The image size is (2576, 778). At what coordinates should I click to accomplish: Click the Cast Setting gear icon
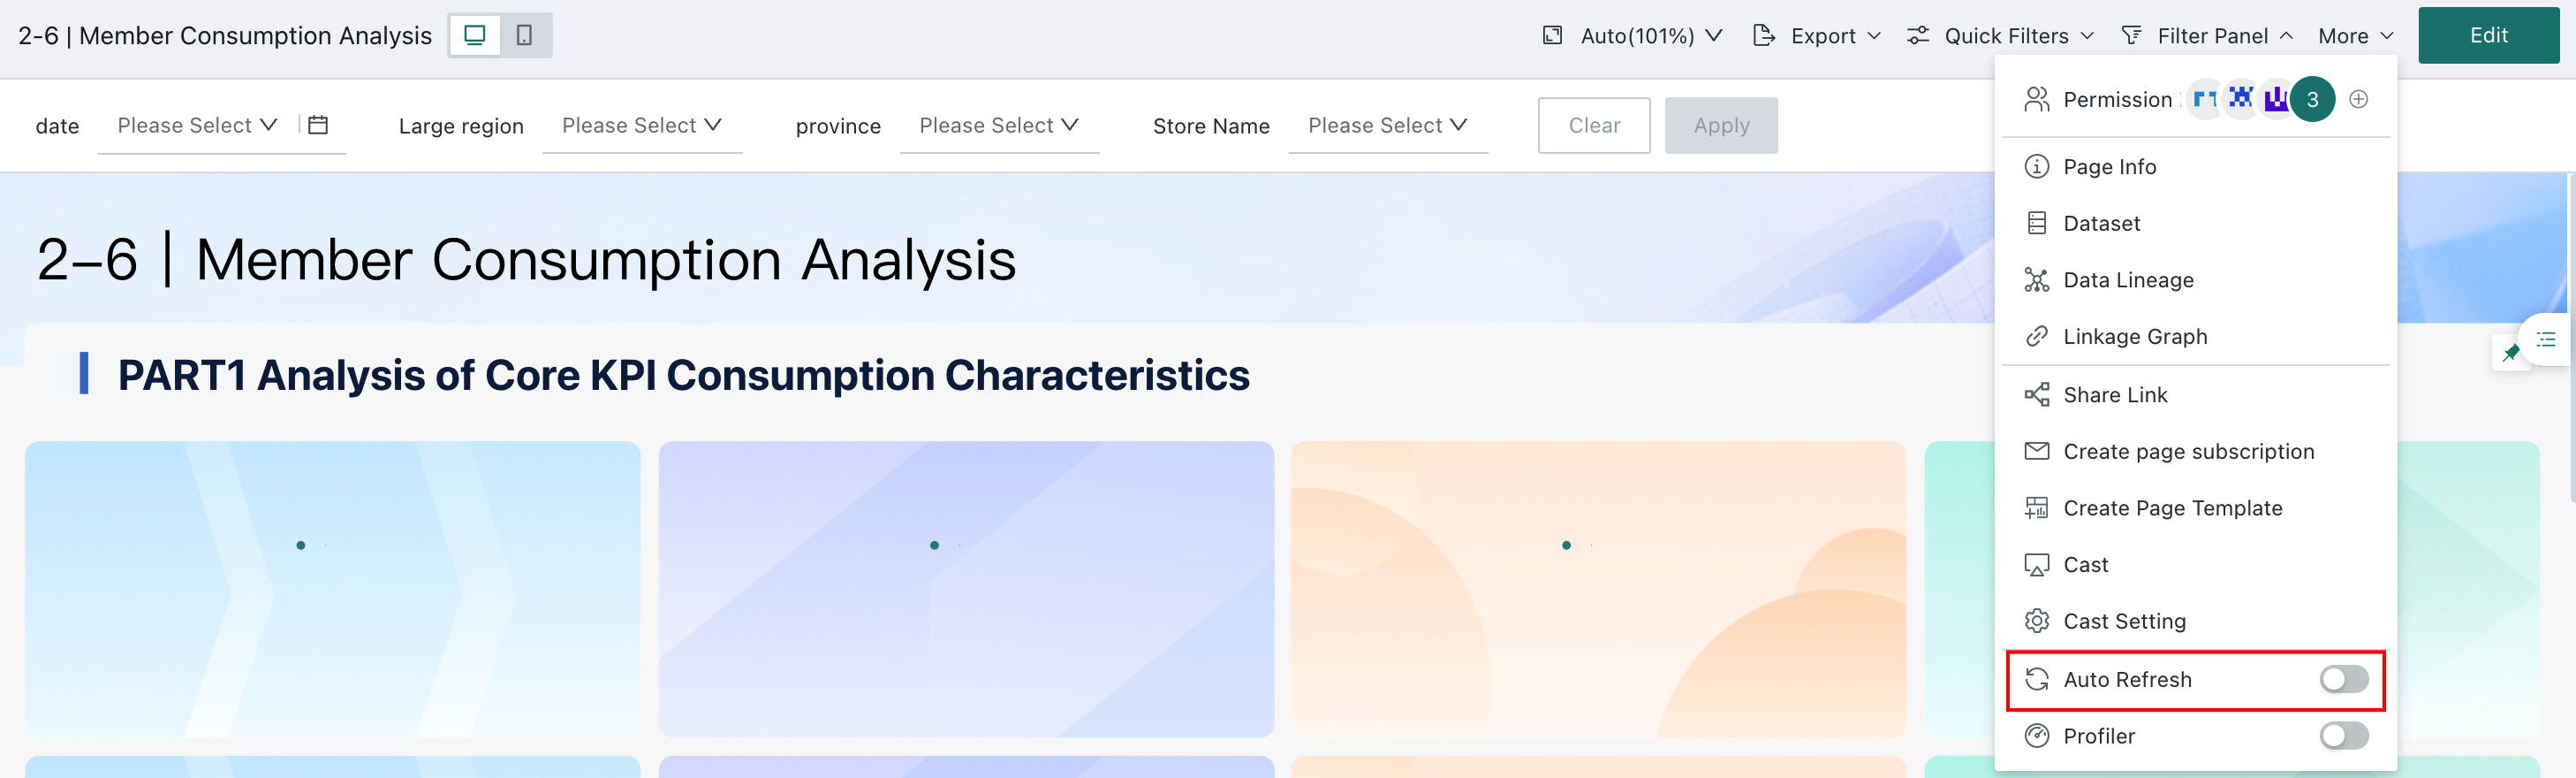pyautogui.click(x=2036, y=622)
